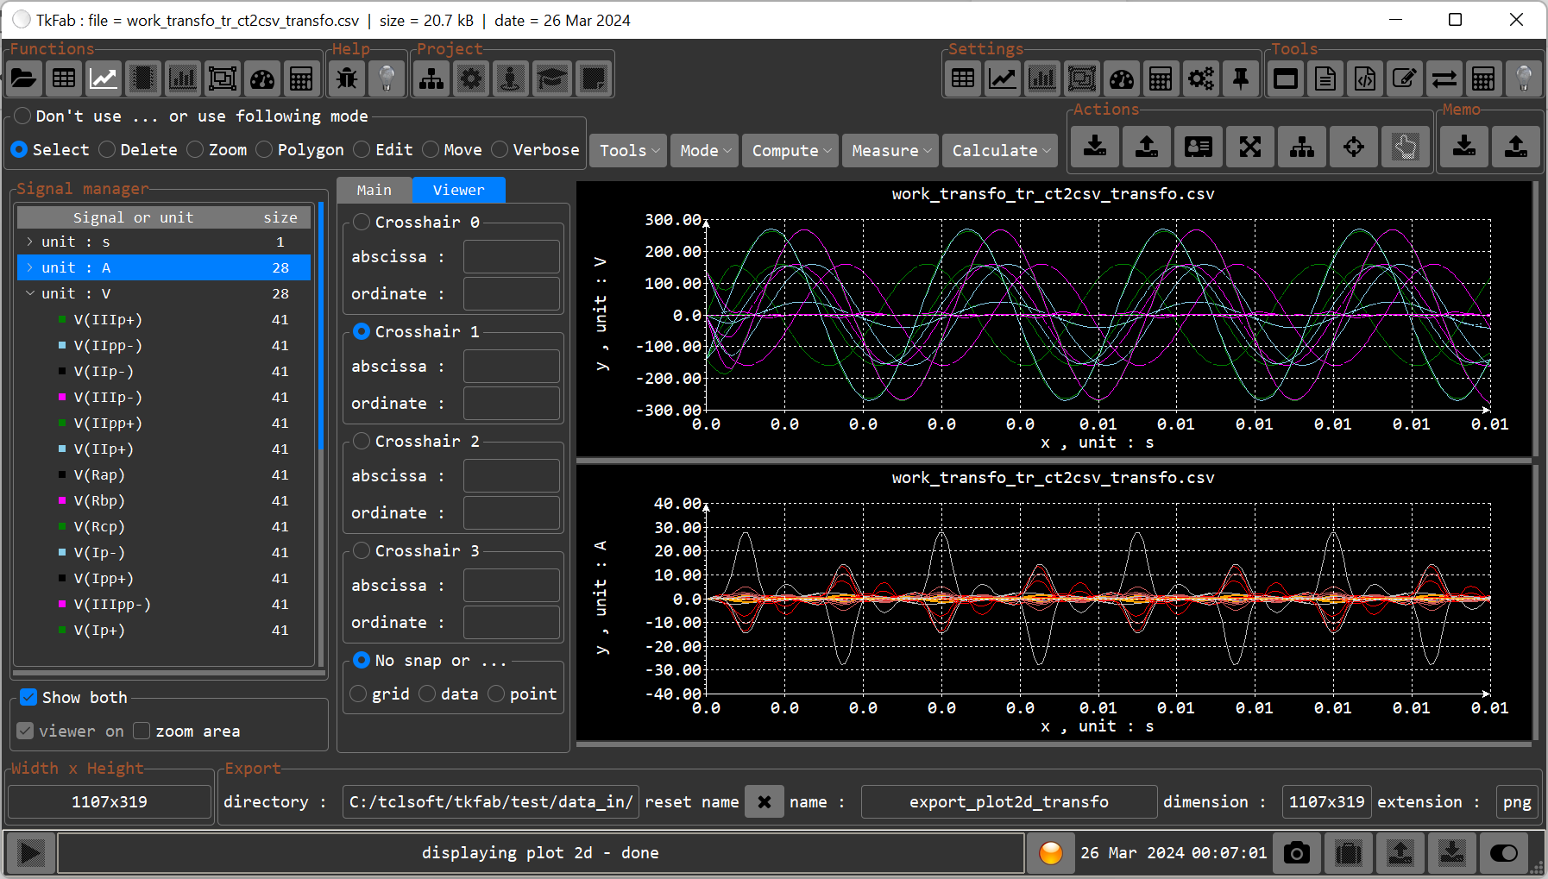Screen dimensions: 1548x879
Task: Click the edit pencil tool in Tools
Action: [1405, 78]
